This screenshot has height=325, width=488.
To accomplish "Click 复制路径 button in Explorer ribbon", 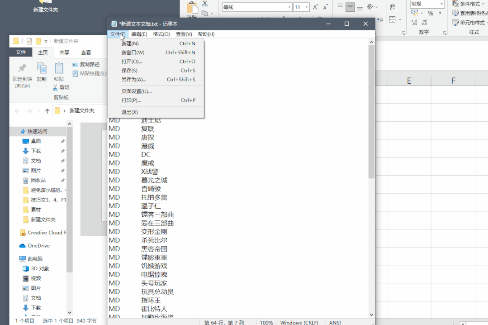I will point(89,64).
